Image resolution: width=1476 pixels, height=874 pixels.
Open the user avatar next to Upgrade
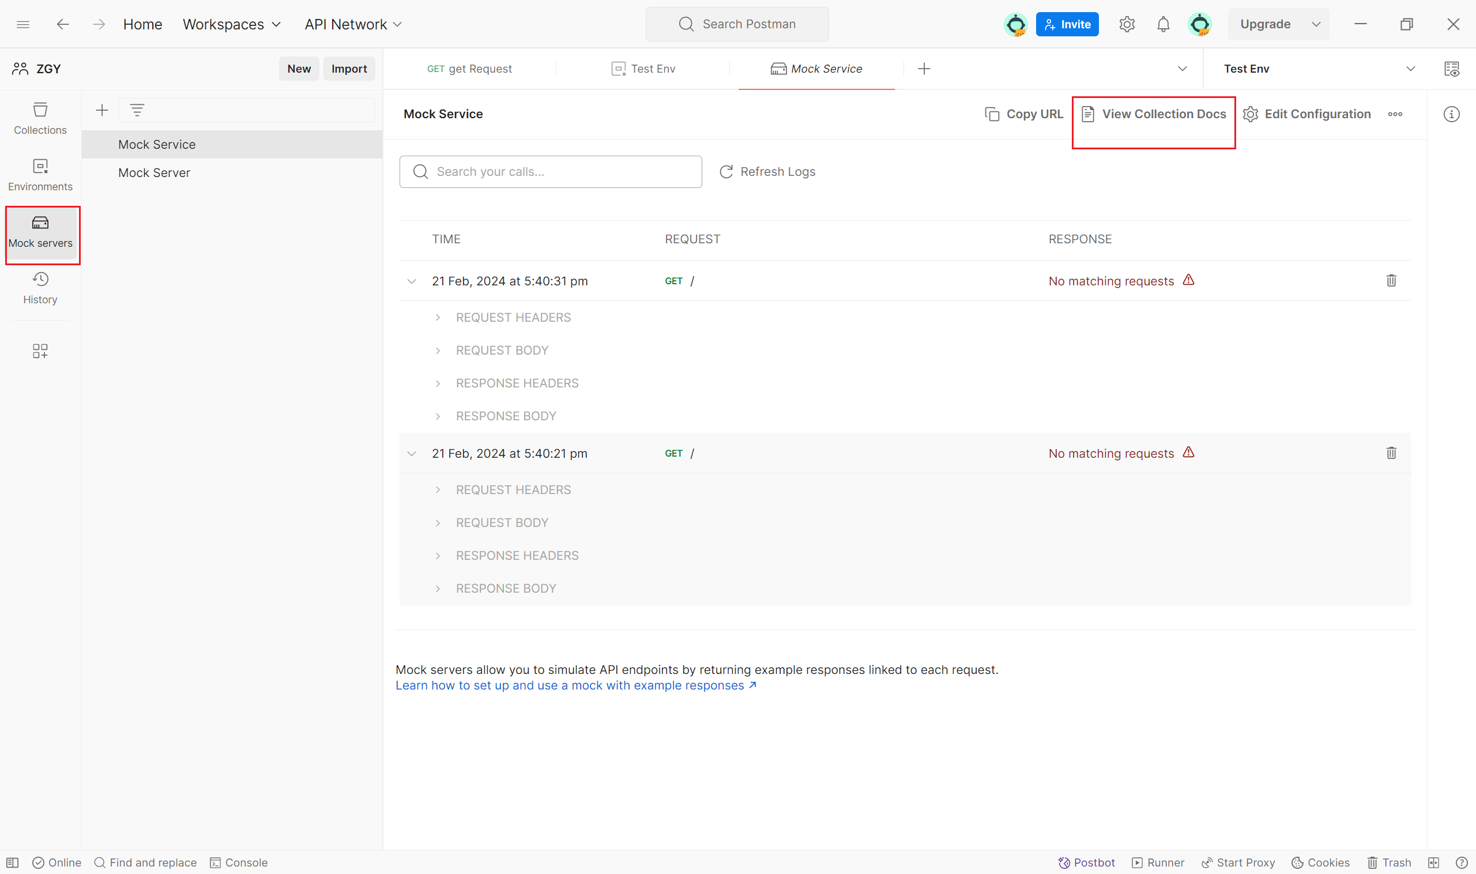(1199, 24)
